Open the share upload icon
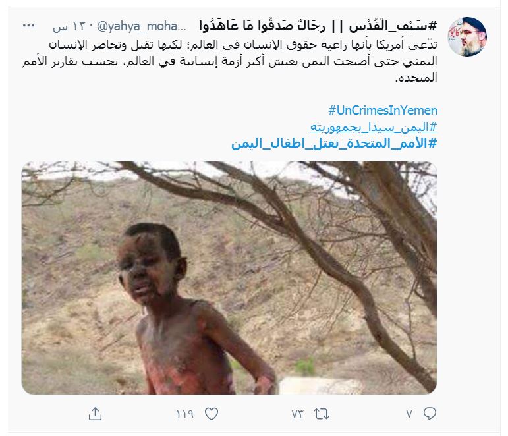Screen dimensions: 508x436 (95, 414)
